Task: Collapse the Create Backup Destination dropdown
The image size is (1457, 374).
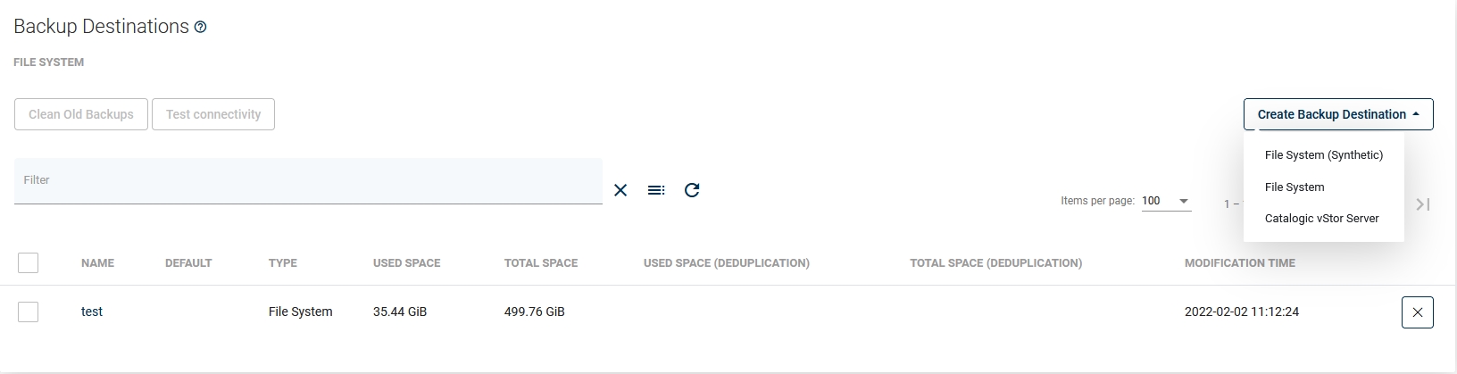Action: click(1337, 114)
